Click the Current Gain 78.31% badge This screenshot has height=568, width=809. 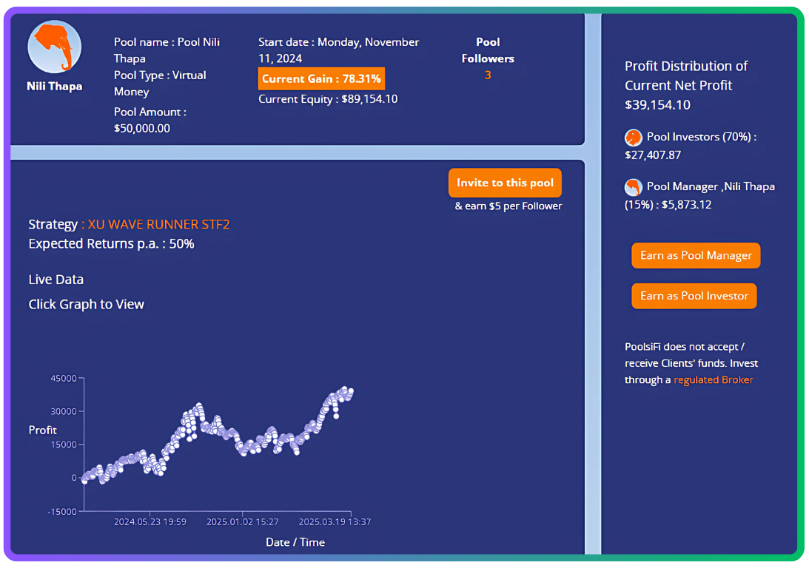coord(321,78)
